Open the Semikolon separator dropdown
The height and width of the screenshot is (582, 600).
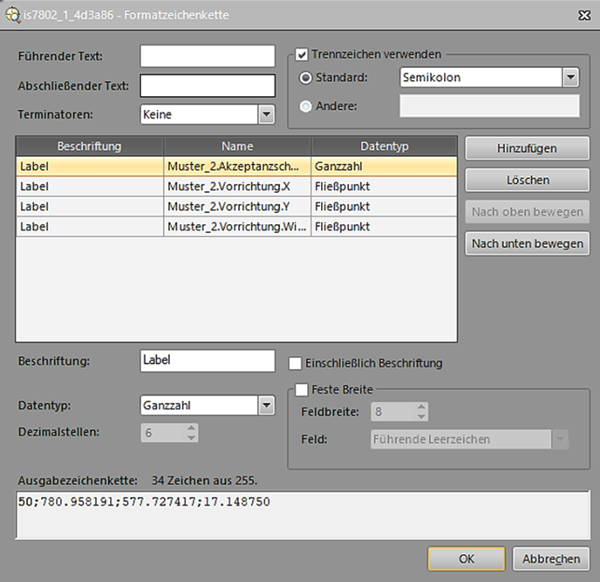(x=570, y=78)
